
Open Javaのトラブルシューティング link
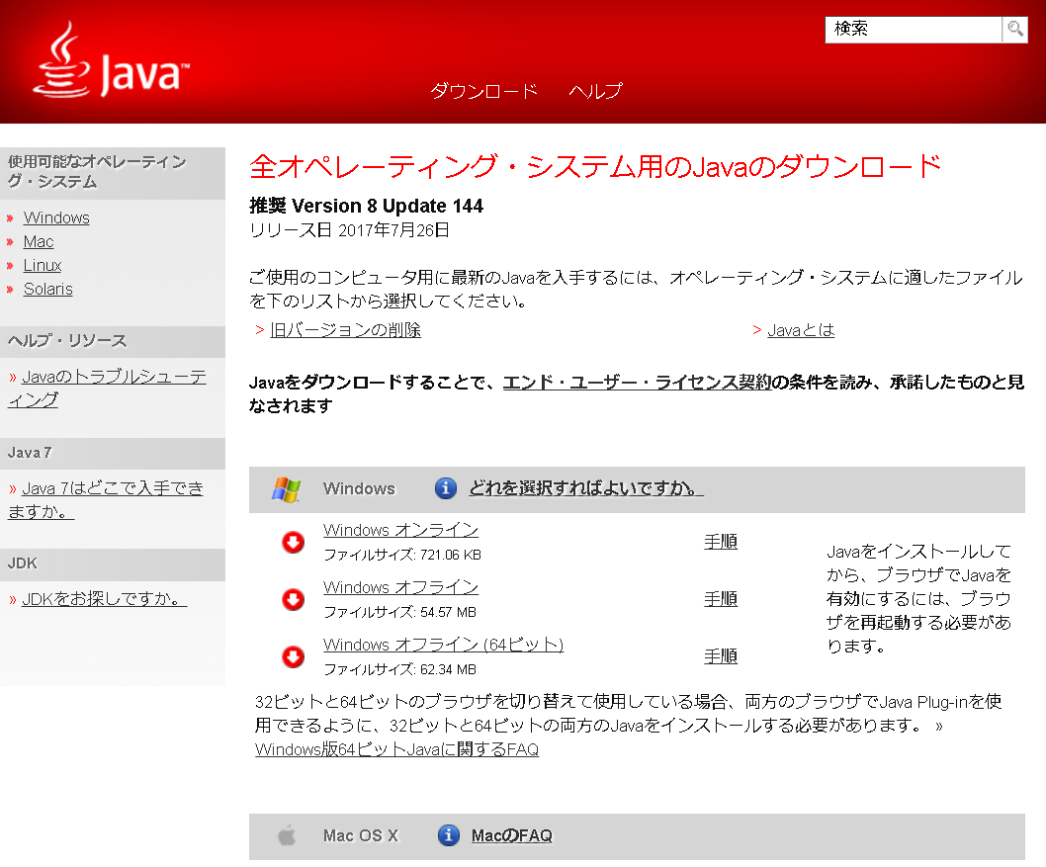click(x=107, y=389)
